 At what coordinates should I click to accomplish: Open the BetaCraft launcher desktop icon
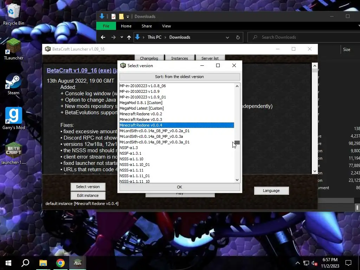coord(14,153)
